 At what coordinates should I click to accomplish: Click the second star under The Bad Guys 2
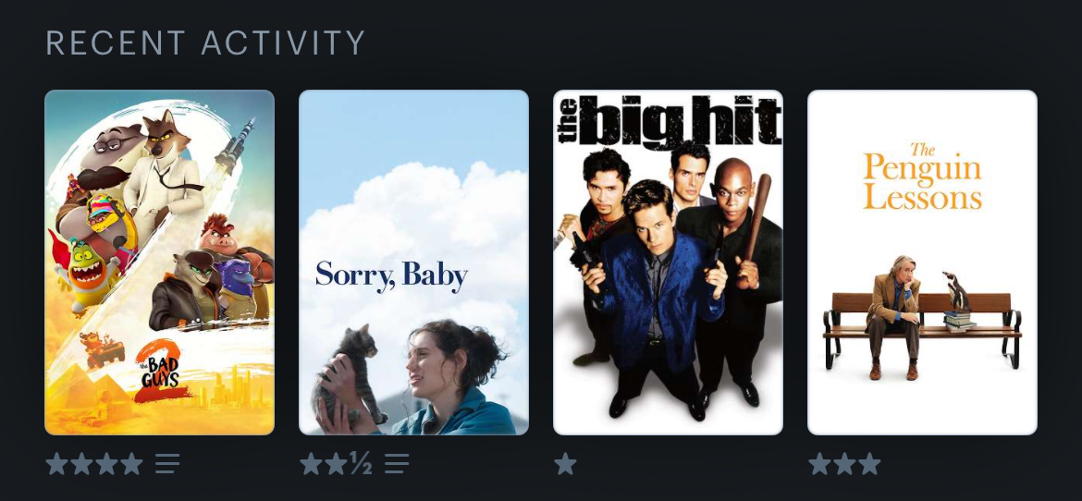81,464
